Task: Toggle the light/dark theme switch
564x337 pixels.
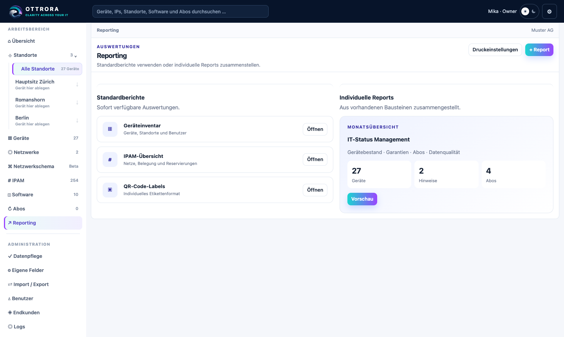Action: [530, 12]
